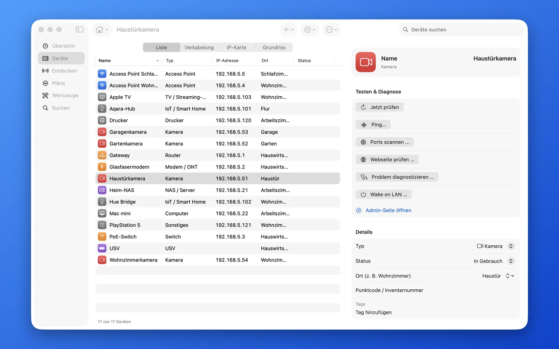Screen dimensions: 559x349
Task: Open the Admin-Seite öffnen link
Action: pyautogui.click(x=384, y=210)
